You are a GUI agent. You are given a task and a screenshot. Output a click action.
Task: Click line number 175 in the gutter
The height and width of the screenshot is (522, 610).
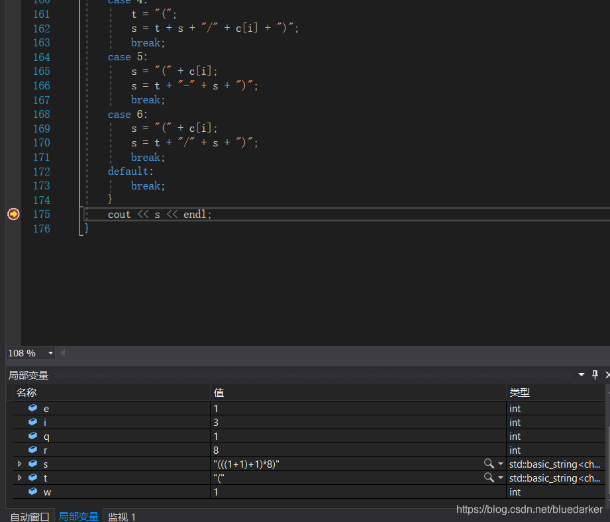(x=42, y=215)
